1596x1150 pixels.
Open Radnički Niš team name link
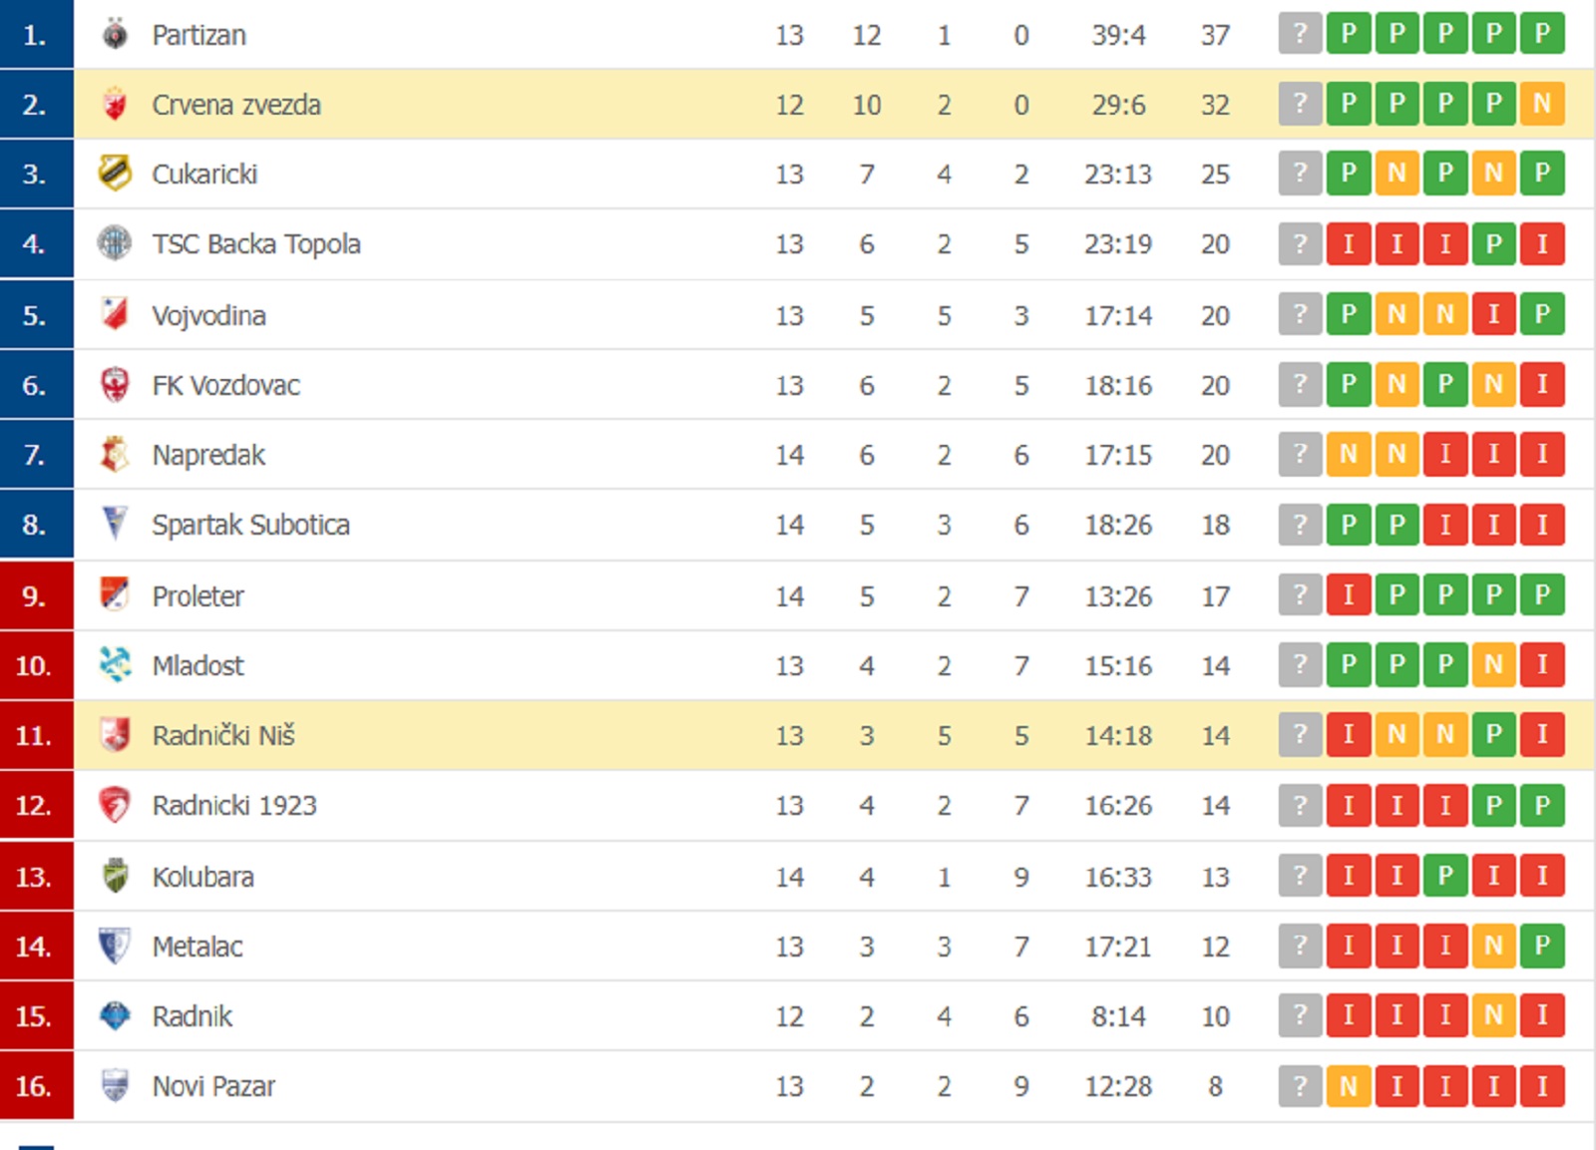tap(223, 736)
